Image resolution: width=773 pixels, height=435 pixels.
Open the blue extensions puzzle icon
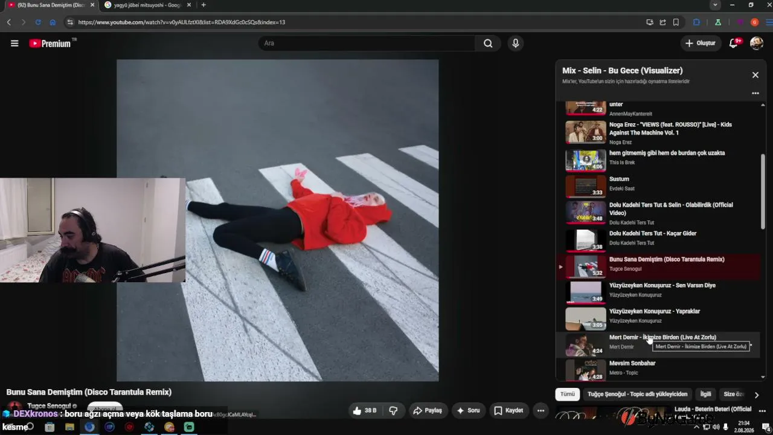tap(696, 22)
